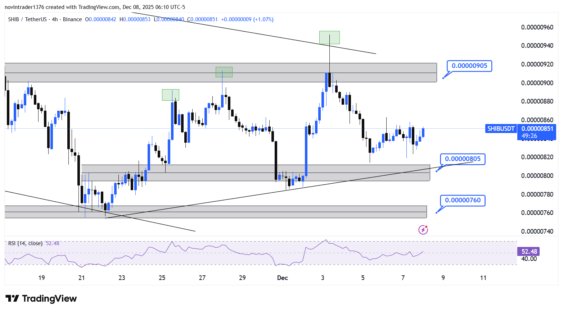Open the RSI (14, close) indicator legend
Screen dimensions: 563x312
click(x=25, y=243)
